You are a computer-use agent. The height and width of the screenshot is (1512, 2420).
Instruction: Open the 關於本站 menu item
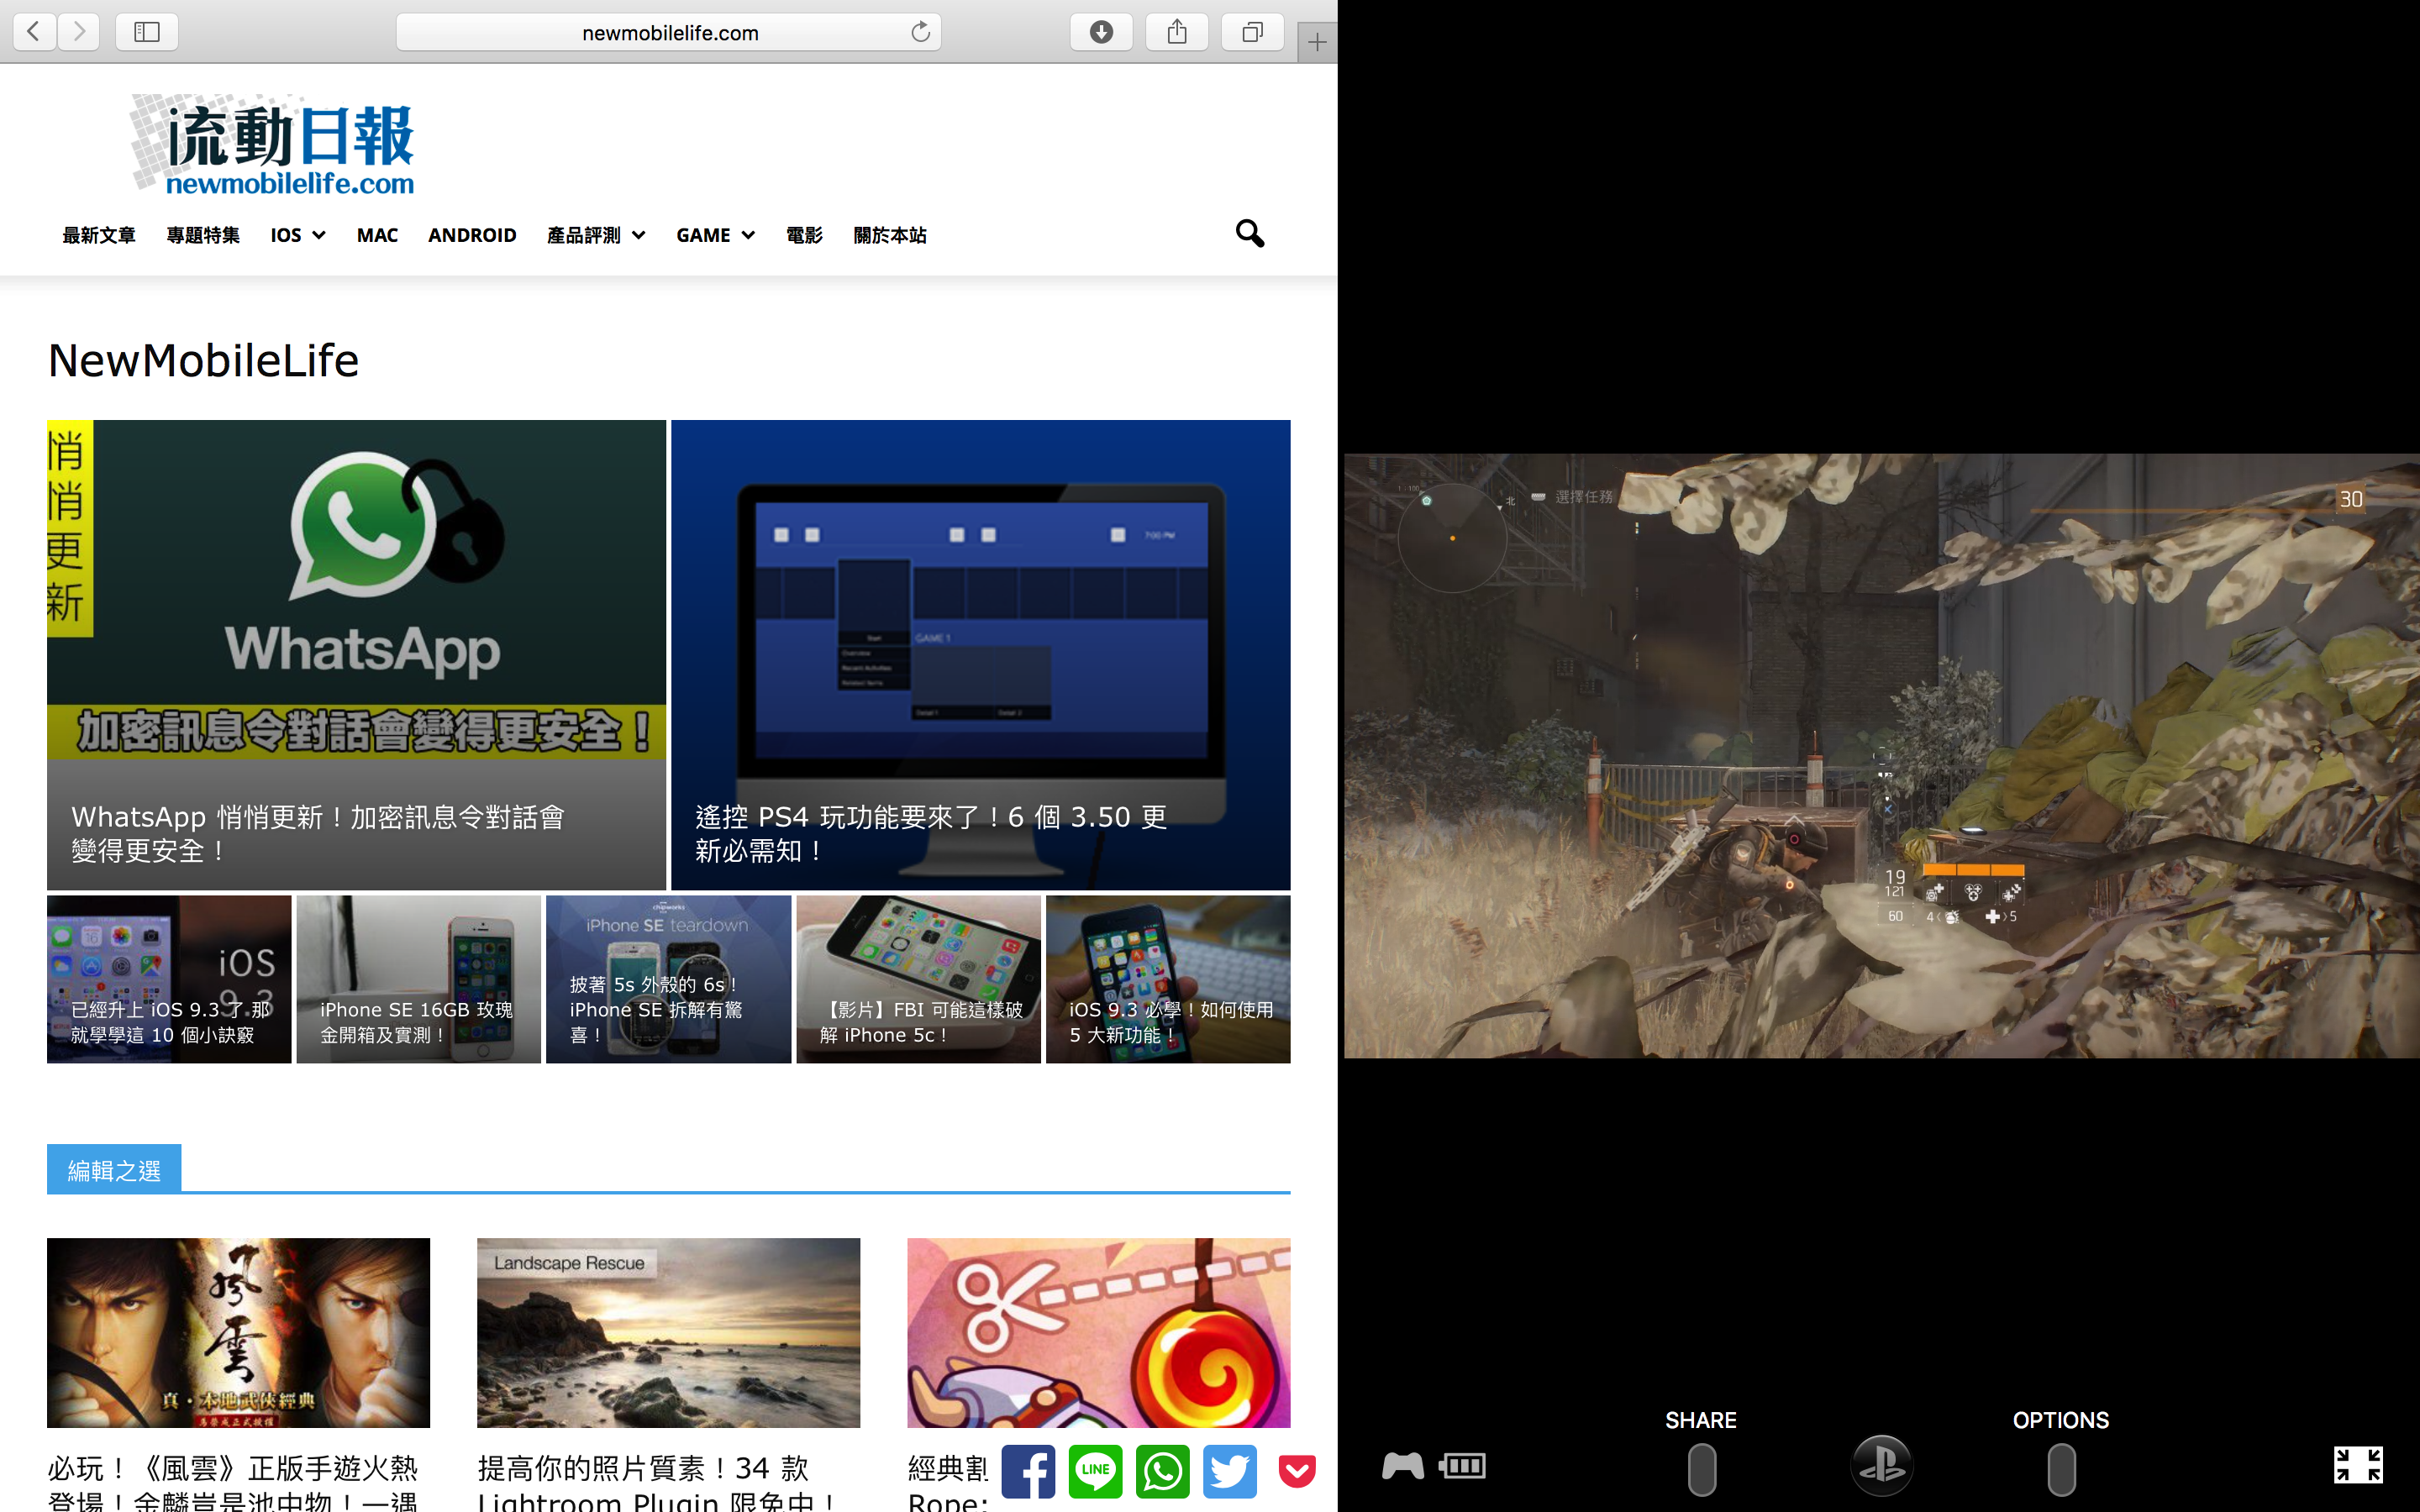tap(890, 235)
